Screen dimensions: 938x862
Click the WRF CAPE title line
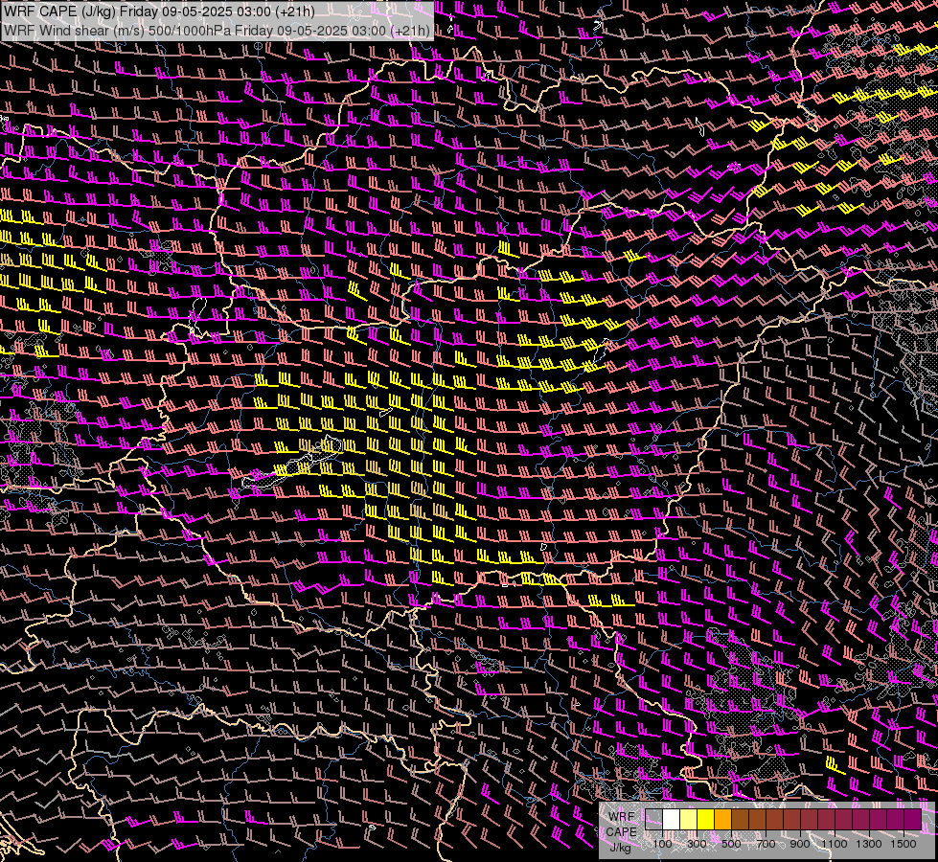159,11
